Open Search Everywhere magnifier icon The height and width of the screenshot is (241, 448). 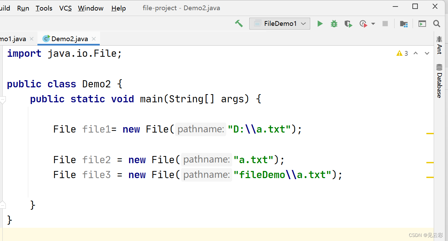click(437, 23)
